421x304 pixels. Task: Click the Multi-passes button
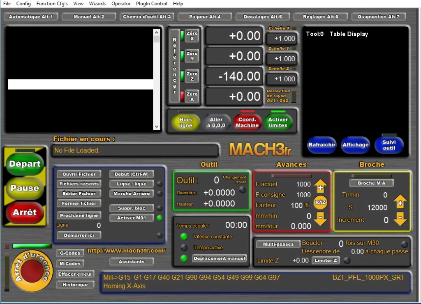coord(278,244)
